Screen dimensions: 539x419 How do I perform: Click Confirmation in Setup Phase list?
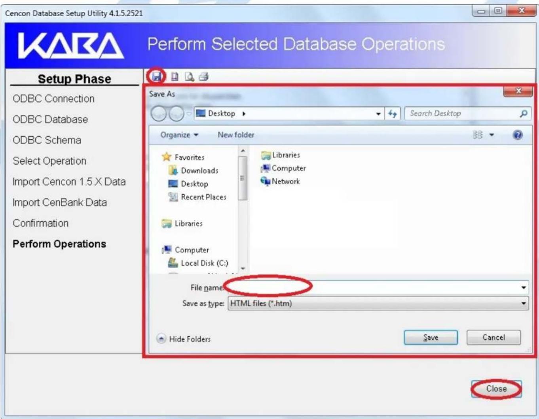[40, 223]
